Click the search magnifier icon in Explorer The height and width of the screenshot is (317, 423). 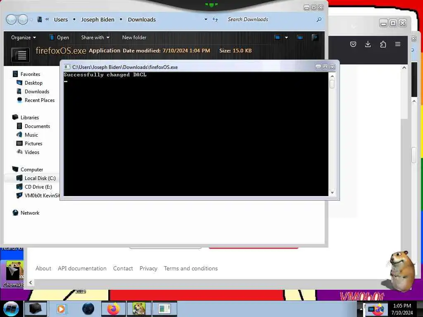pos(319,19)
